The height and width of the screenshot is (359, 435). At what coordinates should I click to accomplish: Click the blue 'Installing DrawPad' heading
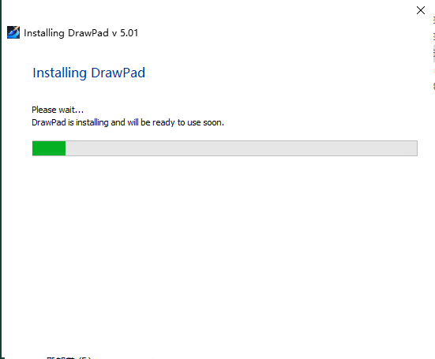[x=88, y=73]
